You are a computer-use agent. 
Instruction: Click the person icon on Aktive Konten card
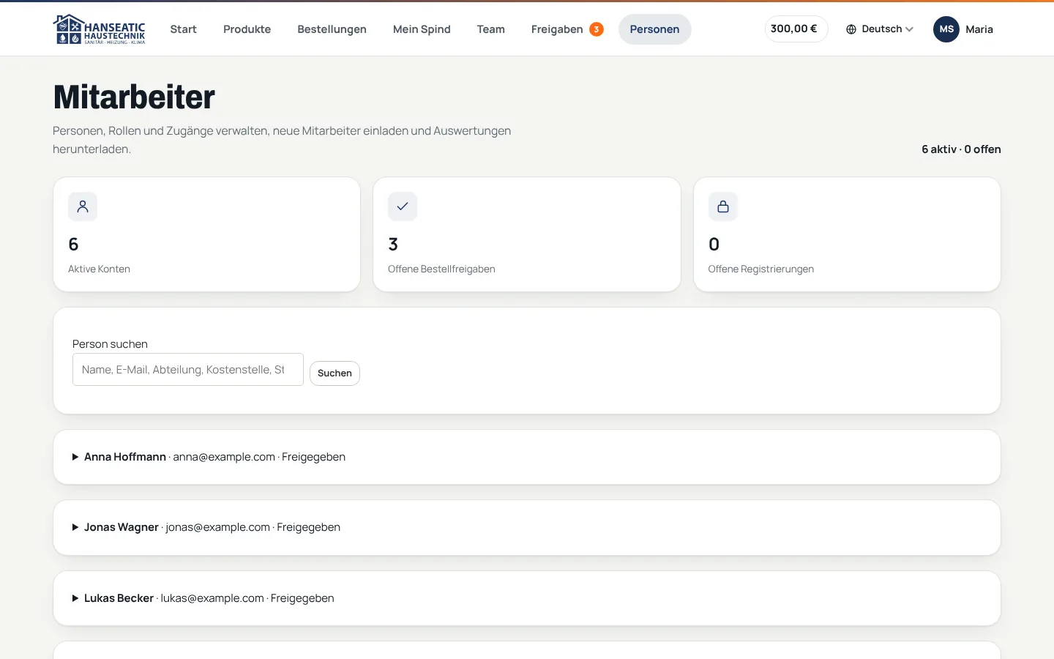click(83, 206)
